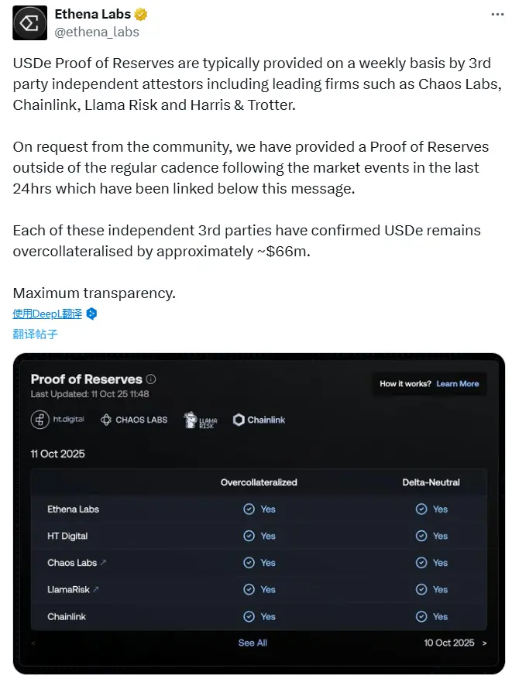512x679 pixels.
Task: Select the 11 Oct 2025 date header
Action: pos(56,454)
